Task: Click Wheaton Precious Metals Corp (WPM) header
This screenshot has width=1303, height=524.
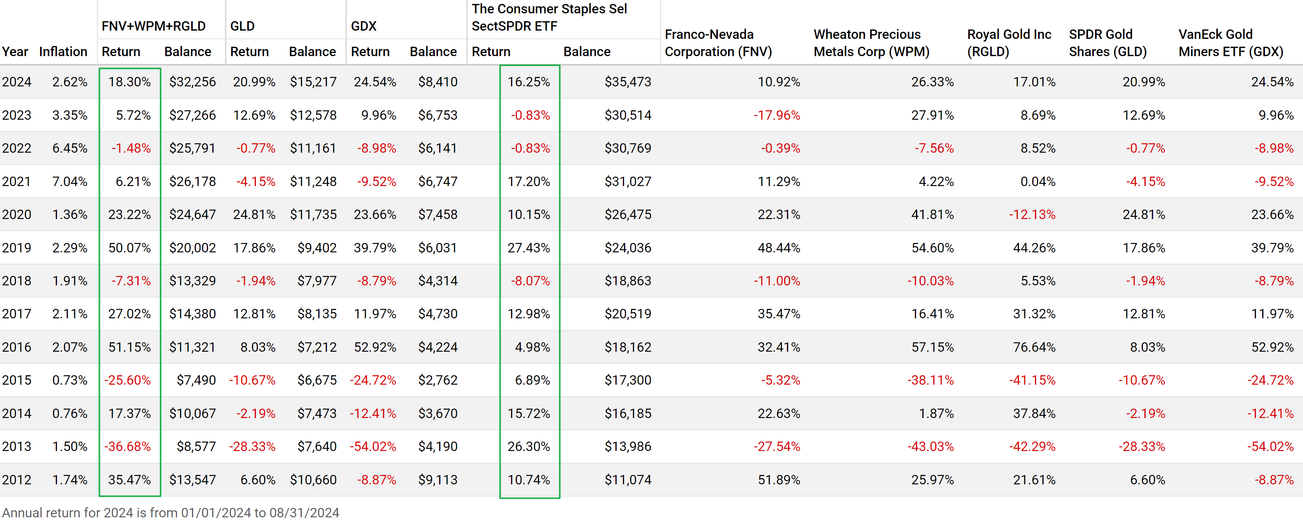Action: point(871,43)
